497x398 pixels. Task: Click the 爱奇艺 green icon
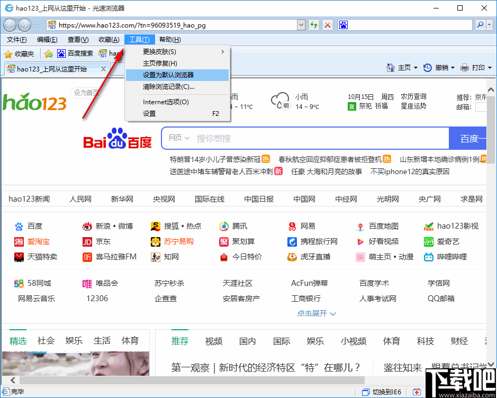pyautogui.click(x=429, y=242)
